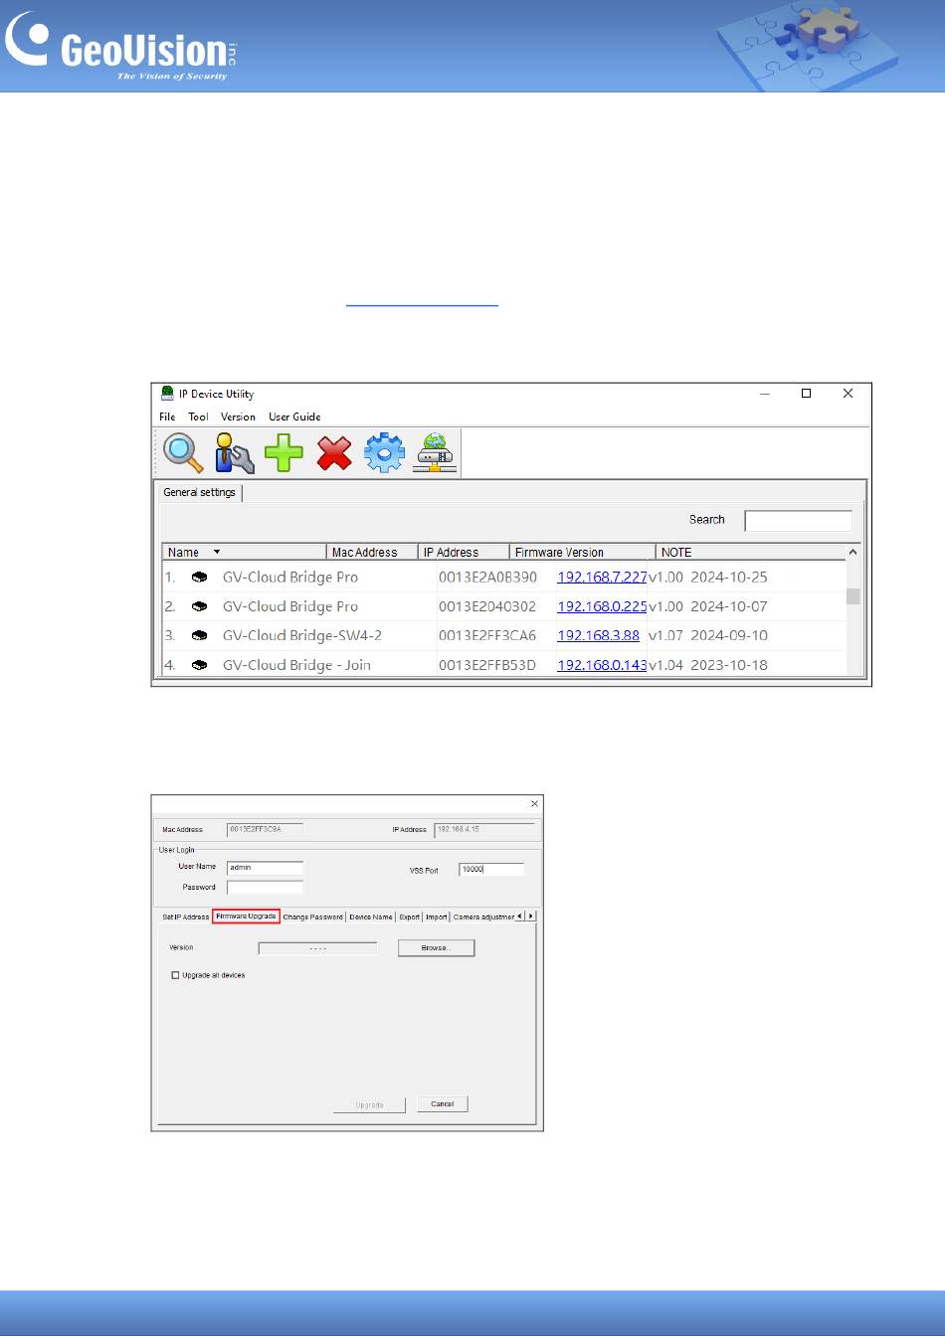This screenshot has width=945, height=1336.
Task: Click device icon of row 0013E2040302
Action: tap(199, 606)
